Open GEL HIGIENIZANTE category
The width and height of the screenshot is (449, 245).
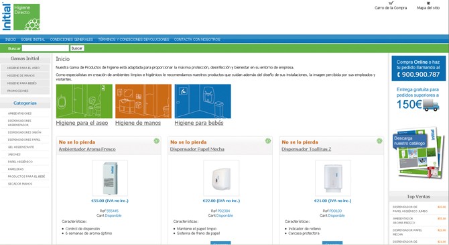click(x=21, y=147)
